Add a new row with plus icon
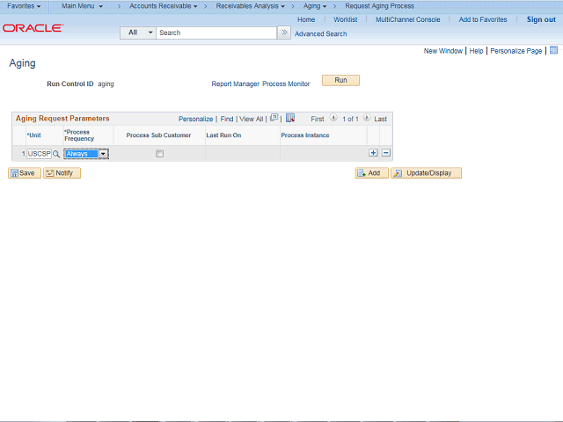The height and width of the screenshot is (422, 563). pyautogui.click(x=373, y=153)
